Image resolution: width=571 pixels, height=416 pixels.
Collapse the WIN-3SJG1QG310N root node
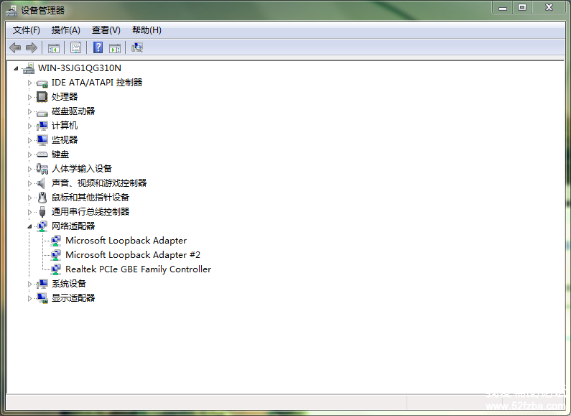[16, 68]
